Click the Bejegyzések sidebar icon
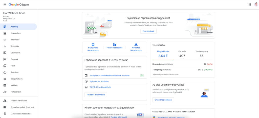The width and height of the screenshot is (259, 118). point(5,33)
